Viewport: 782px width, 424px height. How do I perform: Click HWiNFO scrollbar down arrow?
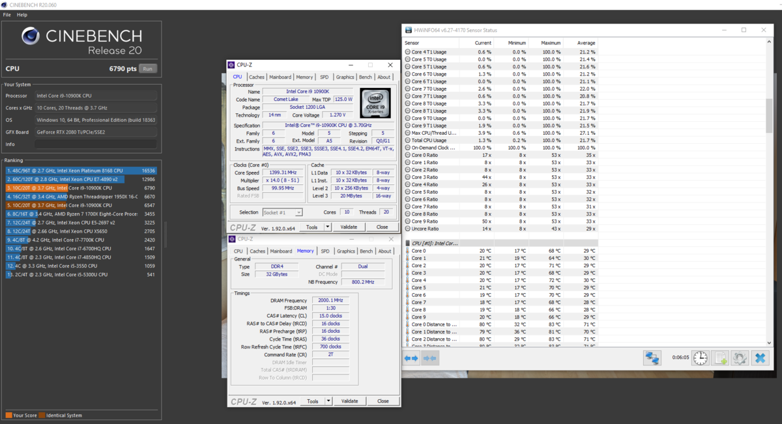click(x=770, y=342)
